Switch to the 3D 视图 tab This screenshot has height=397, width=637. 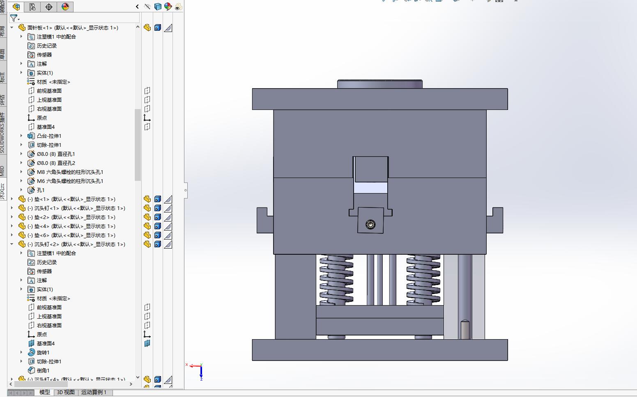point(66,392)
